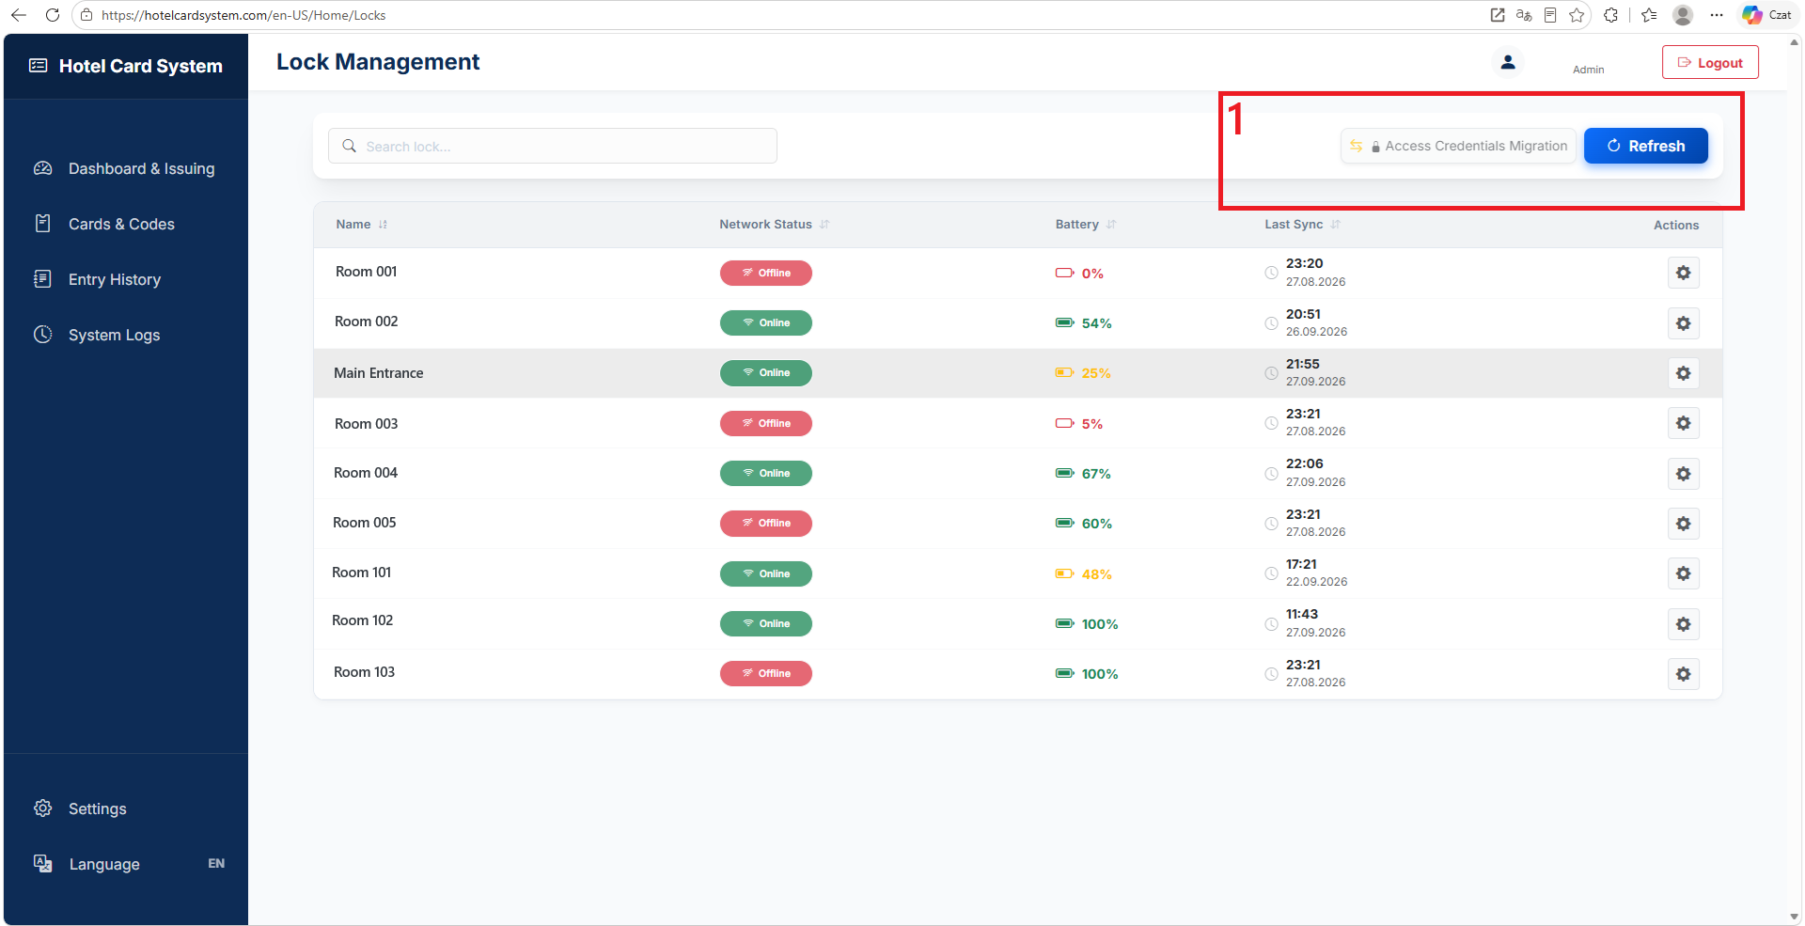
Task: Click the browser reload icon
Action: coord(53,15)
